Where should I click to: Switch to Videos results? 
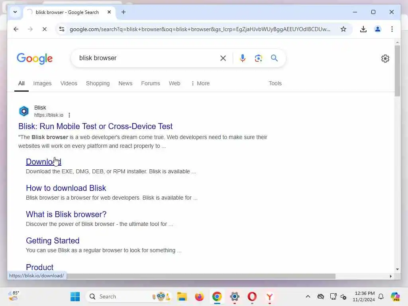(x=69, y=83)
